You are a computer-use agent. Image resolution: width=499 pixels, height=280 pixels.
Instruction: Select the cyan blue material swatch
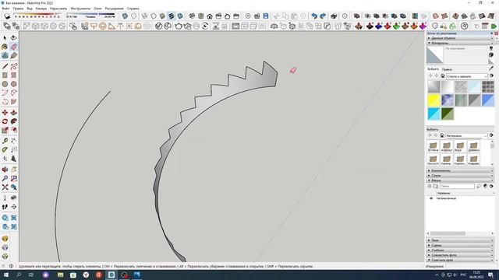click(x=434, y=114)
